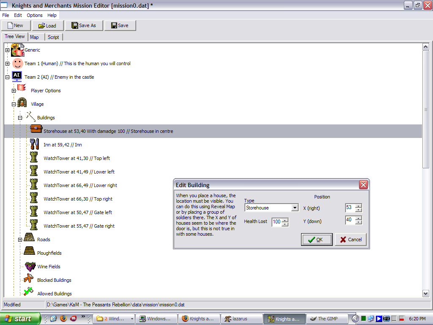Click the Team 2 AI monitor icon

(x=17, y=77)
